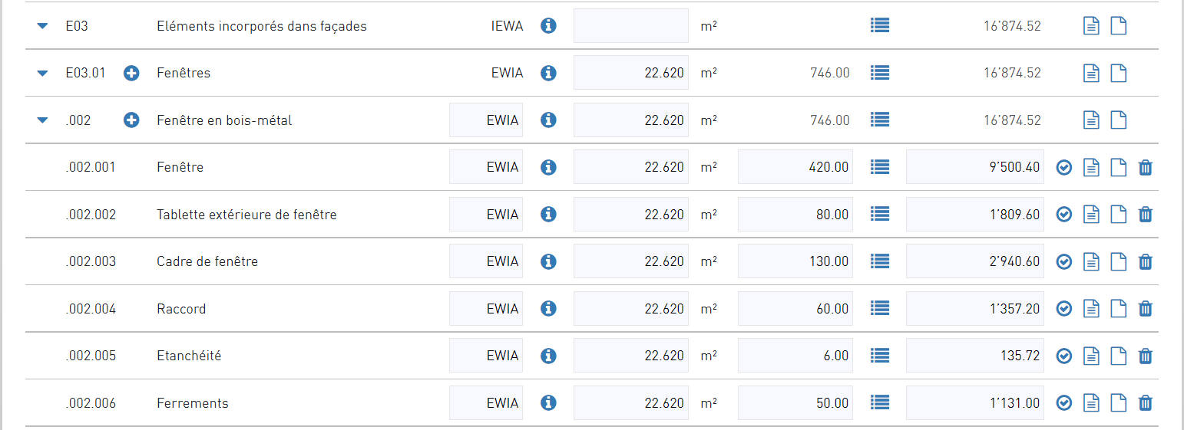Collapse the .002 Fenêtre en bois-métal row

tap(43, 120)
